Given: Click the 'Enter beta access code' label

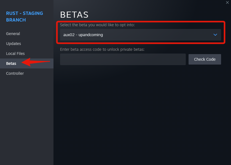Looking at the screenshot, I should coord(102,49).
